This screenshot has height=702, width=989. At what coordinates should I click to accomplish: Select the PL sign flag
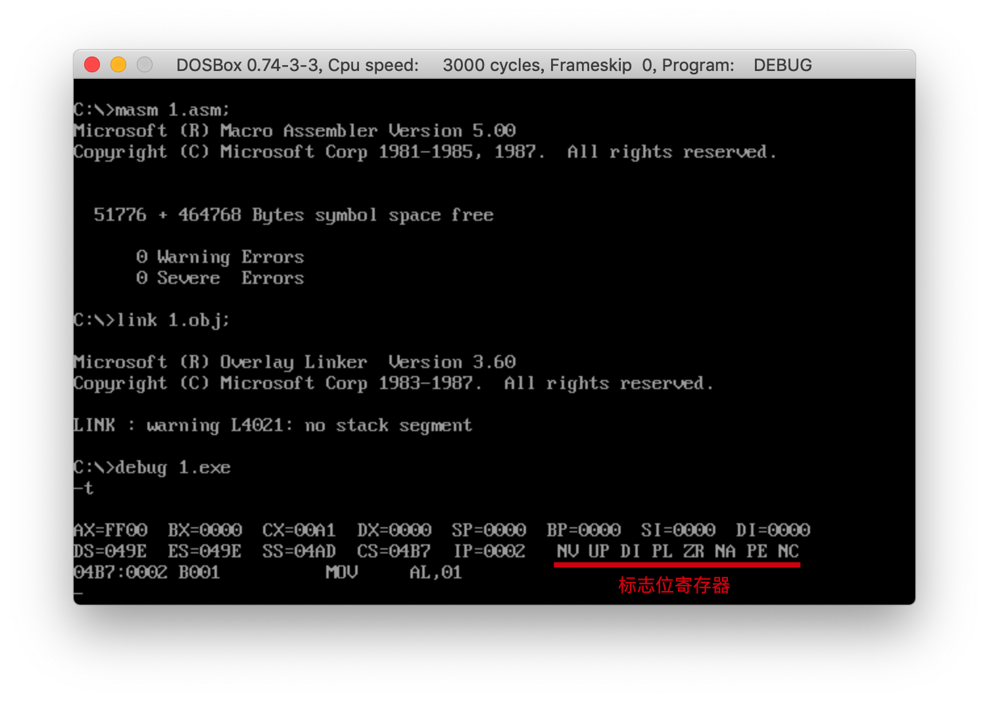662,551
